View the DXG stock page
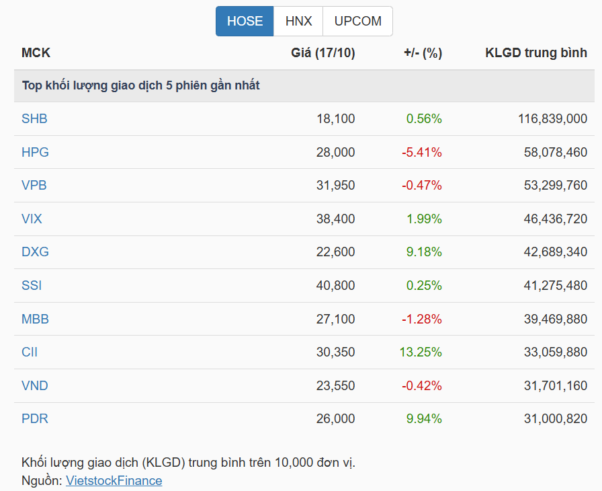602x491 pixels. click(35, 252)
